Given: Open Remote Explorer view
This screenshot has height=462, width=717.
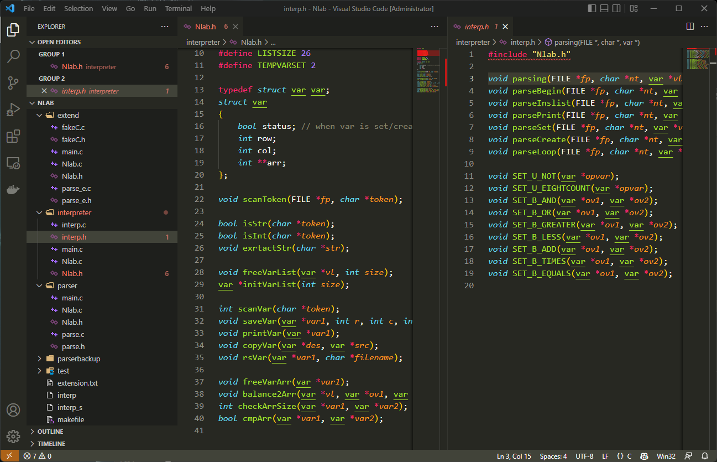Looking at the screenshot, I should 13,163.
